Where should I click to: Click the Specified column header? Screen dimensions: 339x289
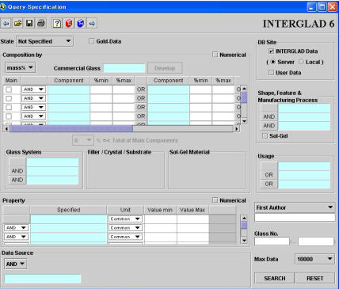[x=69, y=210]
